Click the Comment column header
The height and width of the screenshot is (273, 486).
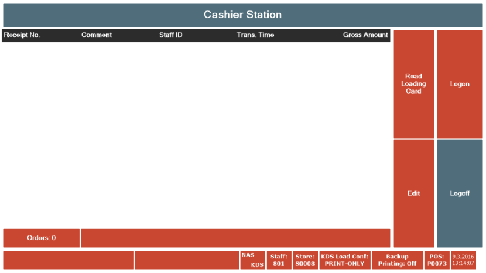[97, 35]
